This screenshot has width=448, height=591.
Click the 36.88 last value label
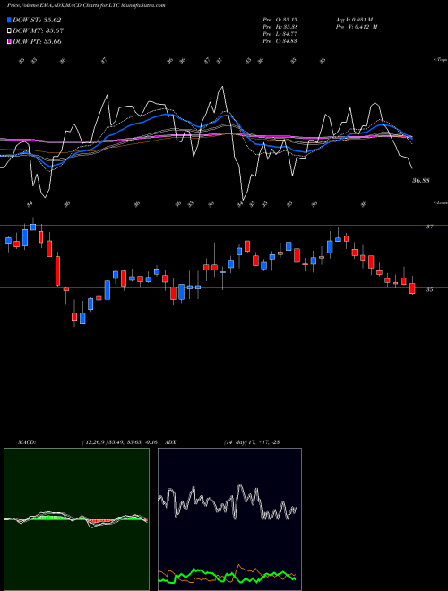421,181
